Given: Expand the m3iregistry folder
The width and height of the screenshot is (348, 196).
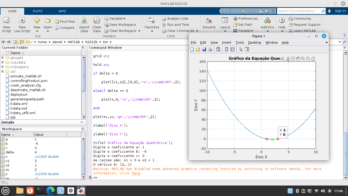Looking at the screenshot, I should [3, 67].
